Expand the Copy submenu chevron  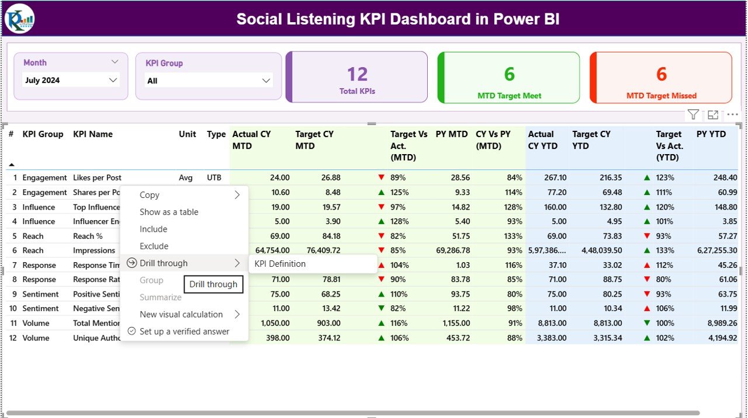coord(238,194)
